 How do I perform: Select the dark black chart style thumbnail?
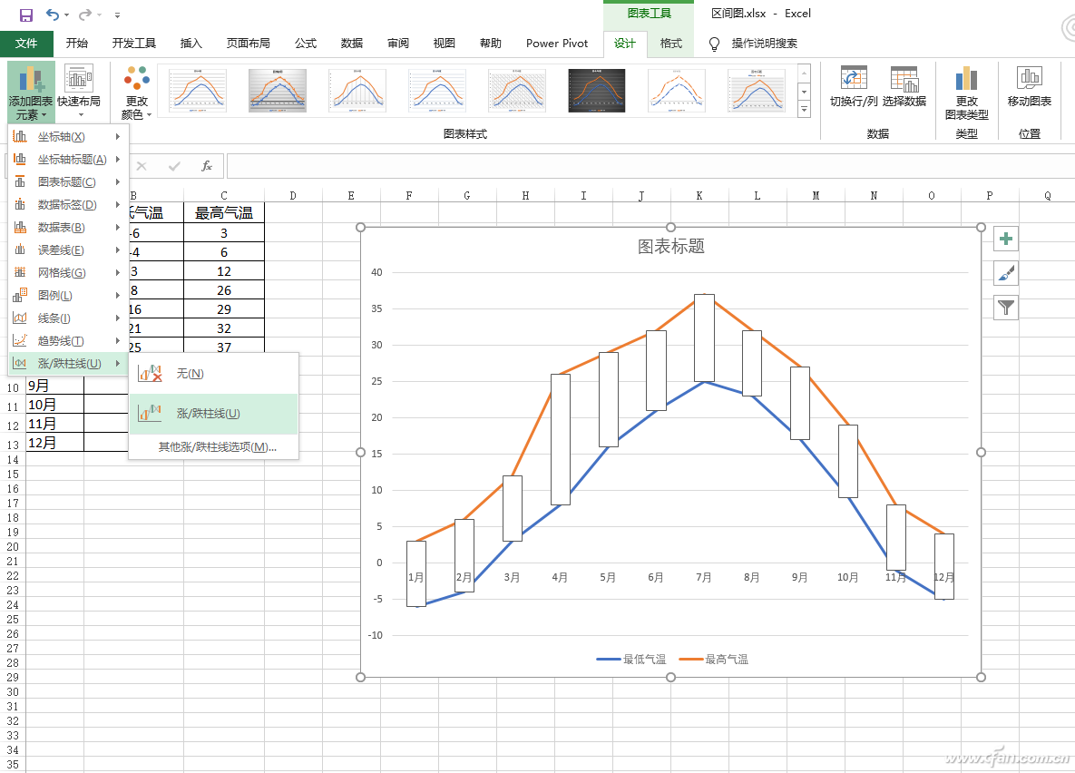click(x=596, y=91)
